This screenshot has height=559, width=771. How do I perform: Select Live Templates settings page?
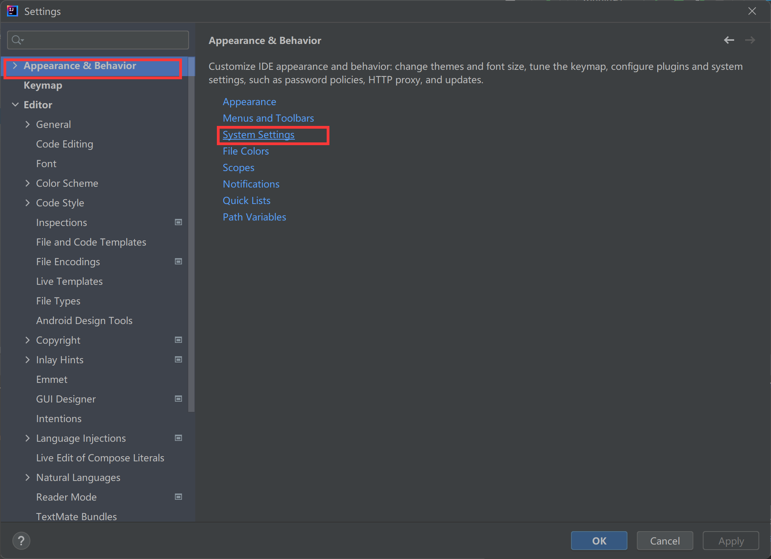coord(69,281)
